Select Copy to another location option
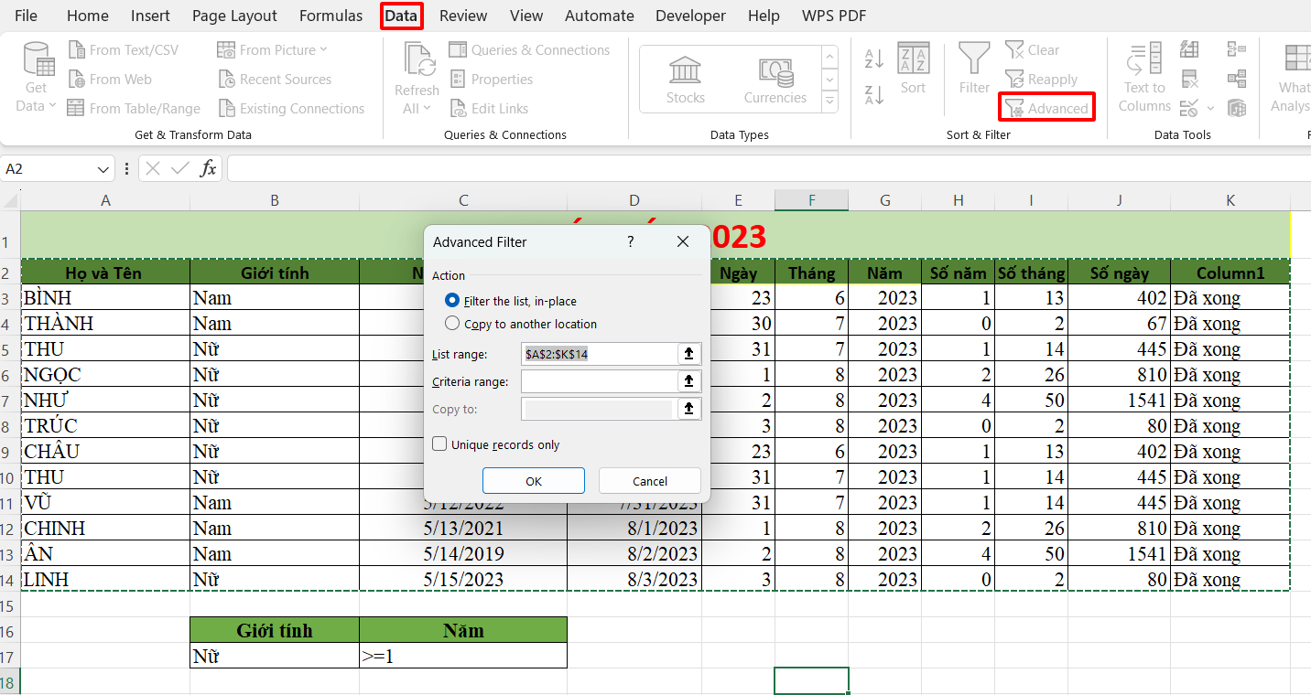 451,324
